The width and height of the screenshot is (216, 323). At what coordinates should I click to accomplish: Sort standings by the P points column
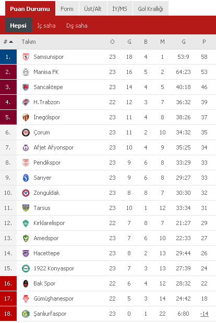click(x=204, y=42)
